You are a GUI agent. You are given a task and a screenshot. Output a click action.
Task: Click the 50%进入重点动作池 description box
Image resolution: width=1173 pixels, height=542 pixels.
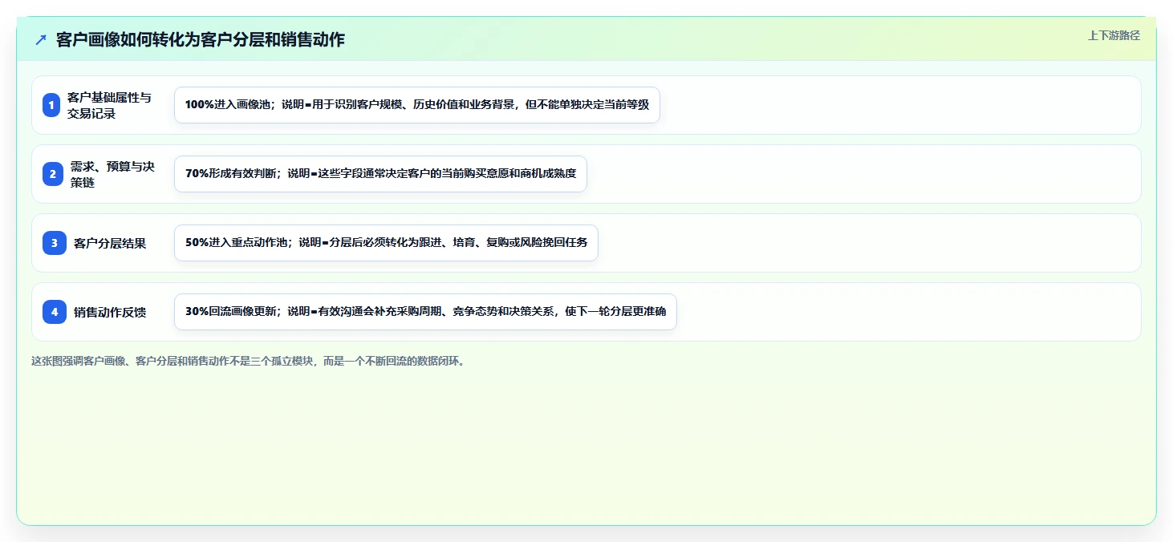[x=386, y=243]
